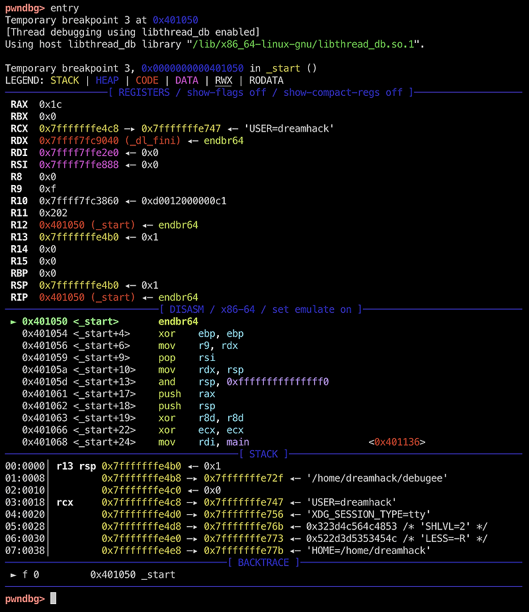Click the endbr64 instruction in disassembly
The height and width of the screenshot is (612, 529).
point(178,322)
